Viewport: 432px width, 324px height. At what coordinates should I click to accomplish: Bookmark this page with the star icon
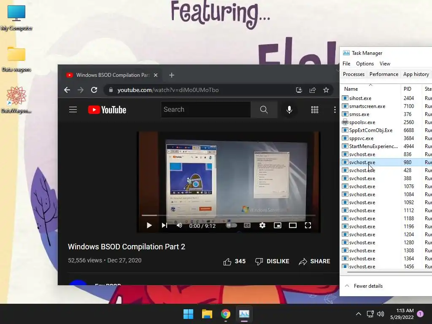[x=326, y=90]
